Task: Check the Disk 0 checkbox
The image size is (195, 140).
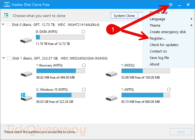Action: pyautogui.click(x=8, y=24)
